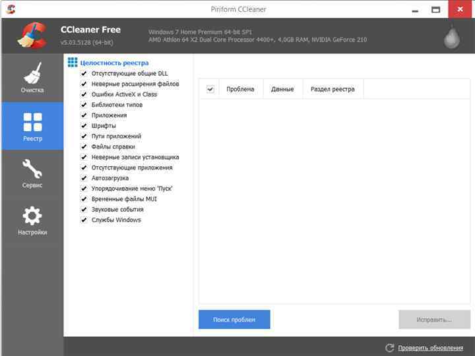475x356 pixels.
Task: Click Проверить обновления link
Action: tap(430, 348)
